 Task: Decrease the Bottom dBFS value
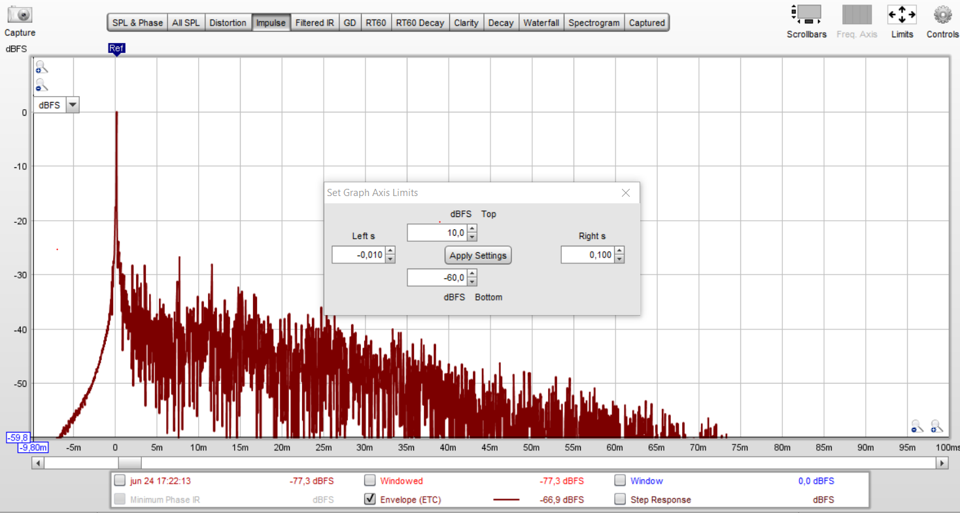[472, 282]
